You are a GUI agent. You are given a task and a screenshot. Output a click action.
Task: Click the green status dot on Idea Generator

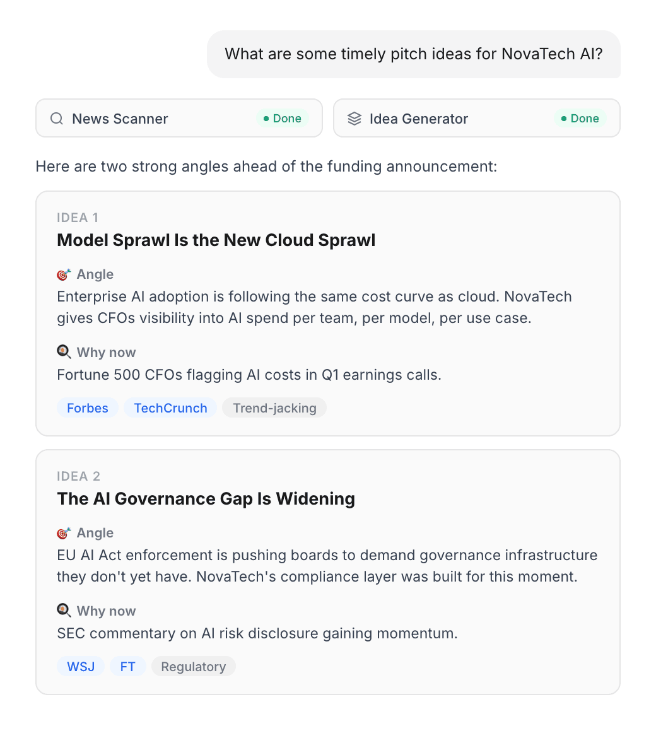tap(563, 118)
